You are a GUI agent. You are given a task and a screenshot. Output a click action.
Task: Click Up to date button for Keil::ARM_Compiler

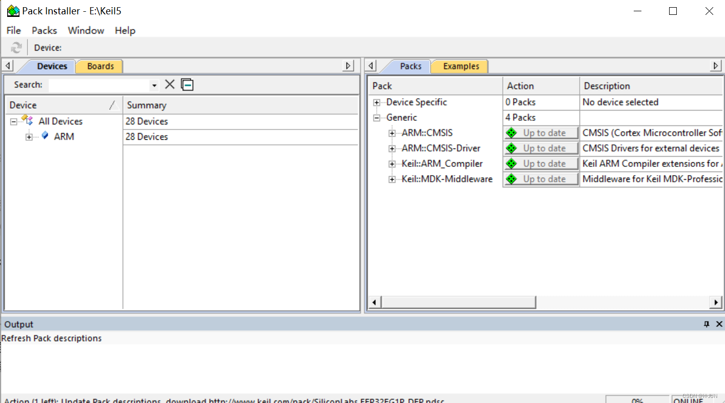coord(541,163)
